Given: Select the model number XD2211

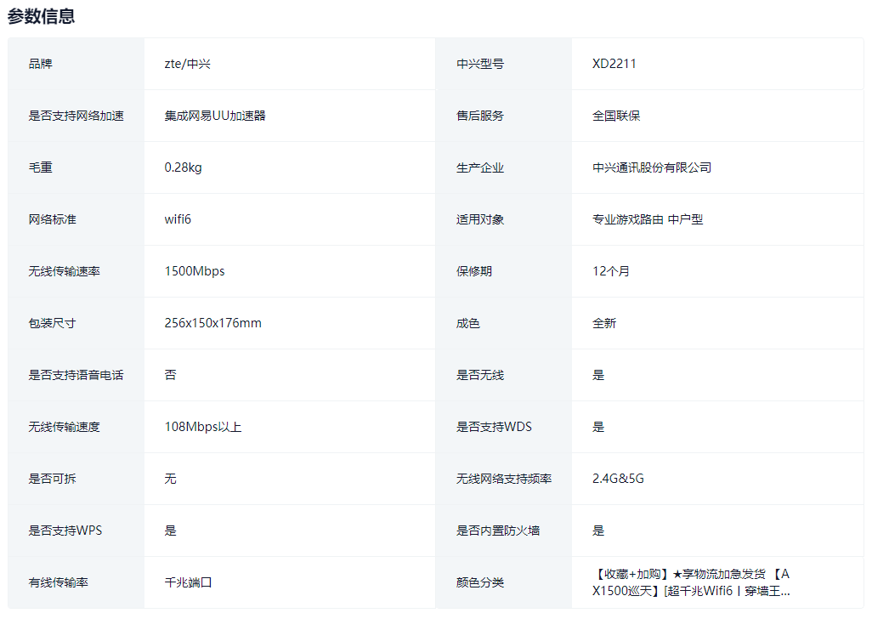Looking at the screenshot, I should point(614,64).
